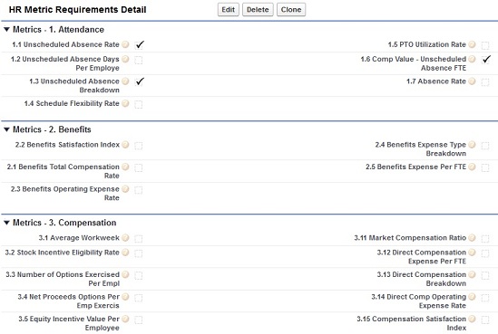Image resolution: width=498 pixels, height=334 pixels.
Task: Click help icon beside 1.5 PTO Utilization Rate
Action: 472,44
